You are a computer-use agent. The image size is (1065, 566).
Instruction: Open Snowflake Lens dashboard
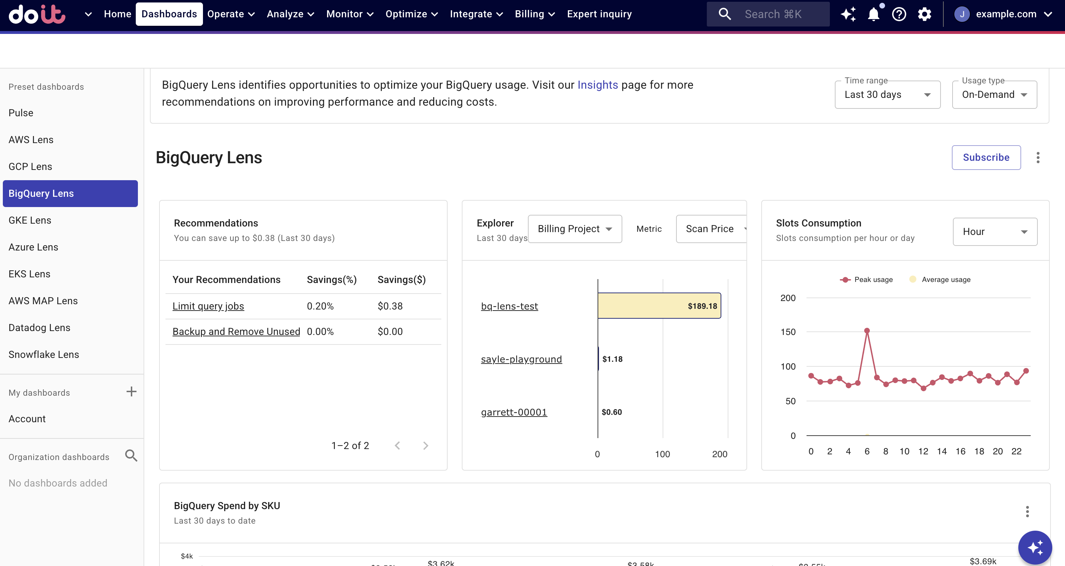coord(70,354)
